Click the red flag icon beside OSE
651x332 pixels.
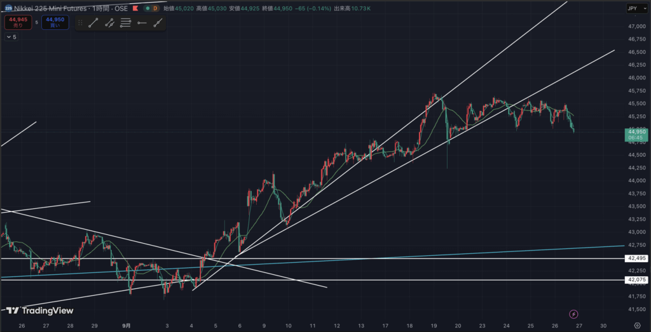point(135,9)
